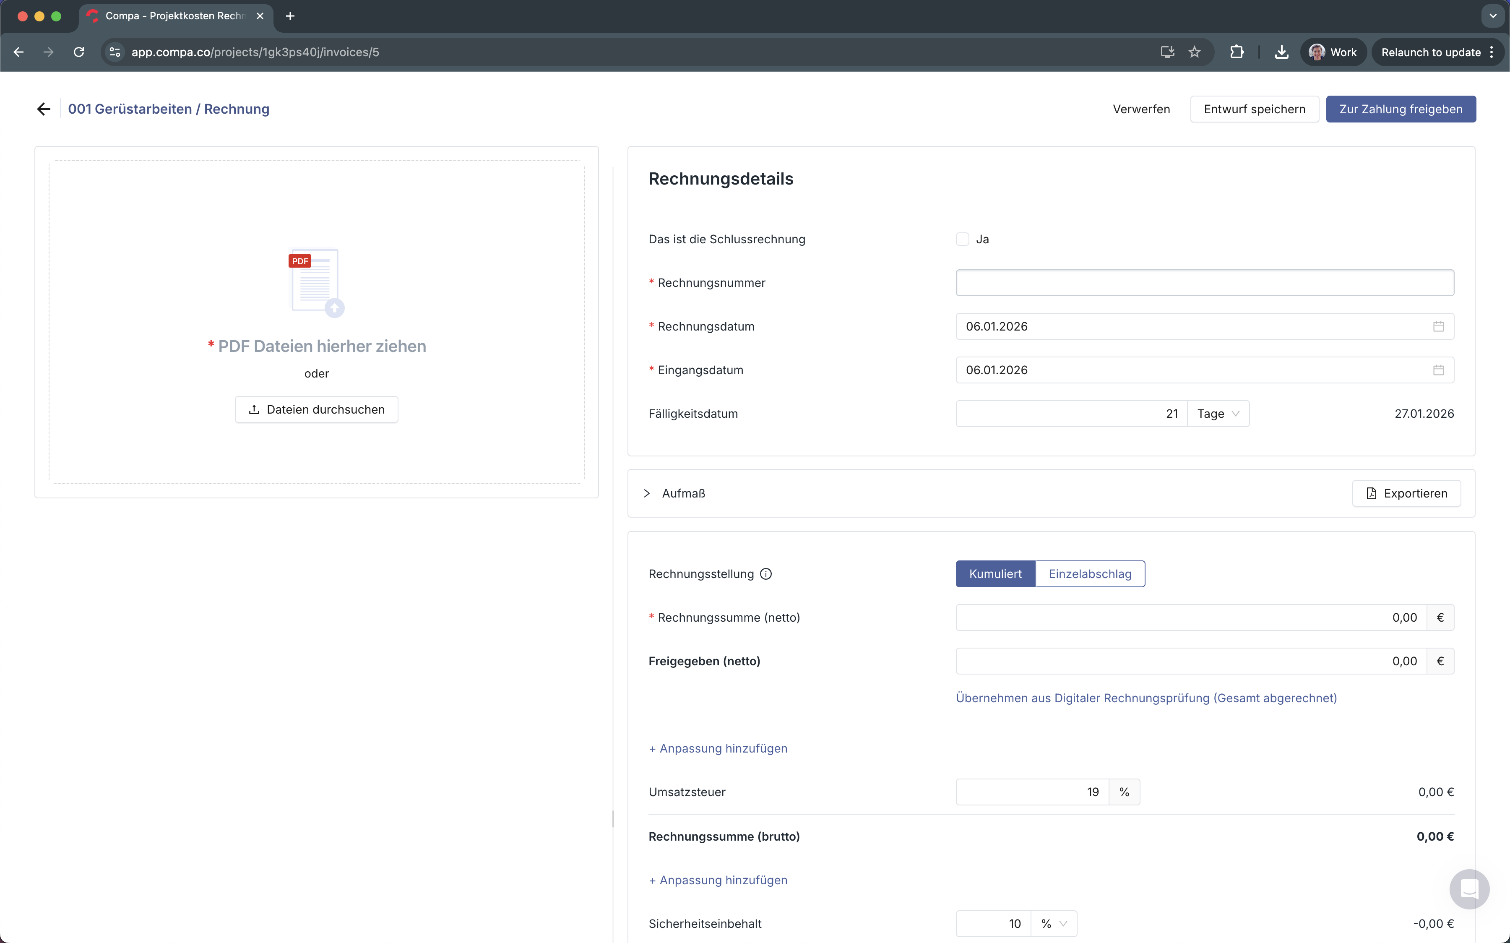
Task: Click Übernehmen aus Digitaler Rechnungsprüfung link
Action: click(1146, 698)
